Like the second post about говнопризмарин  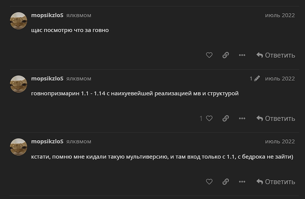209,118
